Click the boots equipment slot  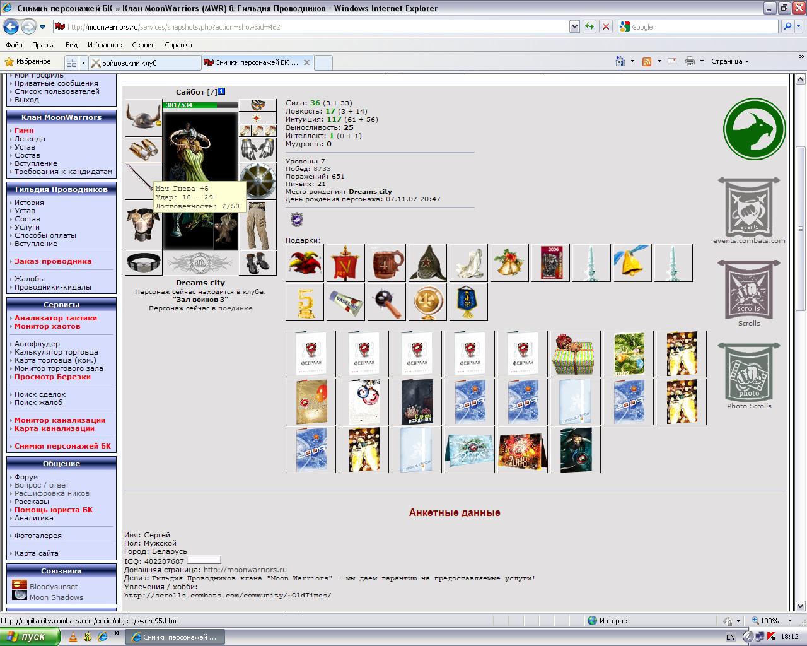(x=257, y=263)
